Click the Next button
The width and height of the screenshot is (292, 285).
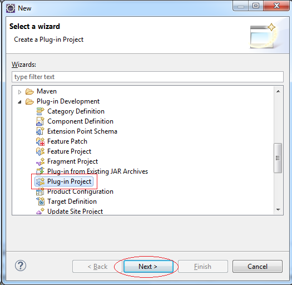(x=149, y=267)
